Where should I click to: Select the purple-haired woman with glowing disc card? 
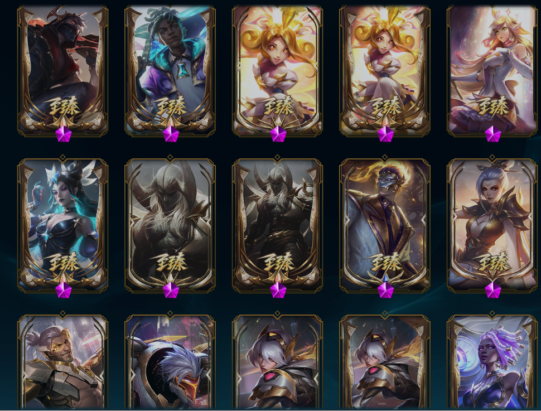492,362
